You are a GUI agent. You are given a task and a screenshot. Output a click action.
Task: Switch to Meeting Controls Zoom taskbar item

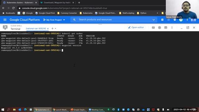click(x=96, y=110)
